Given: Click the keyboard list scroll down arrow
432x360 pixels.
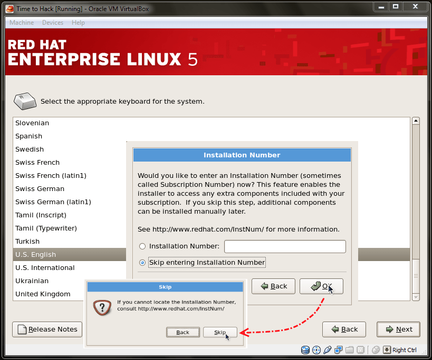Looking at the screenshot, I should tap(416, 297).
